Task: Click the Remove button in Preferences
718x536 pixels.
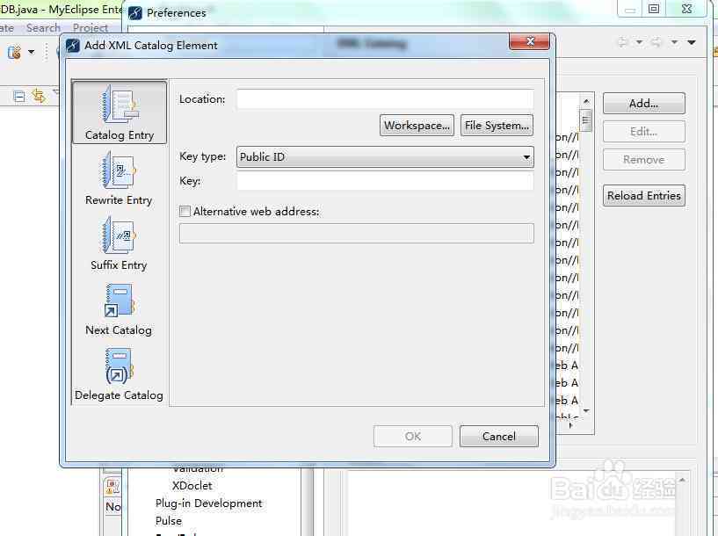Action: (644, 160)
